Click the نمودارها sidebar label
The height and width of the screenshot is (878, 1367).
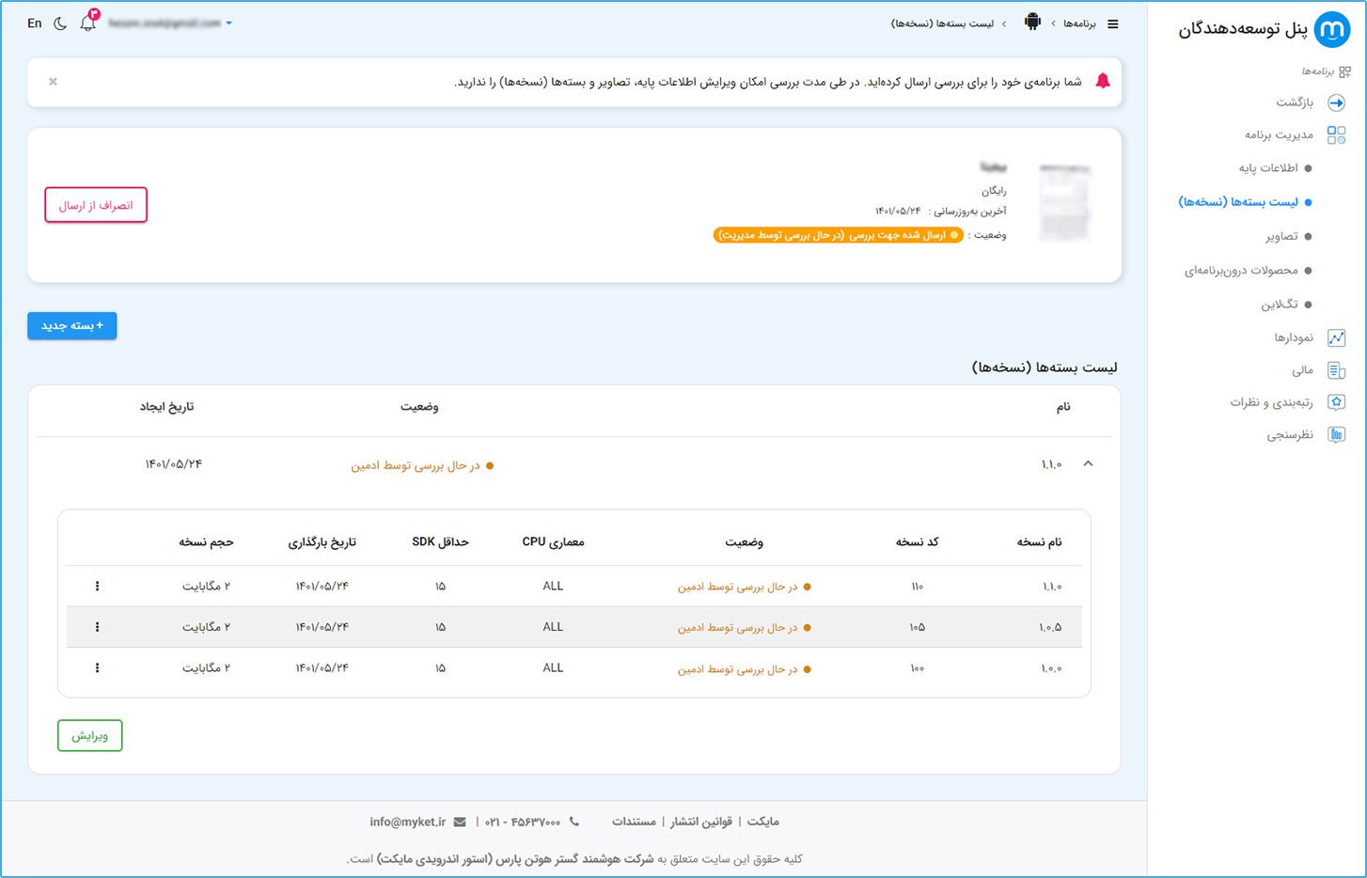1294,337
